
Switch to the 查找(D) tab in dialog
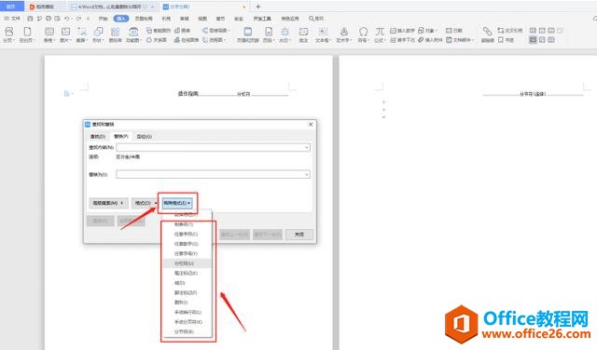[x=97, y=136]
